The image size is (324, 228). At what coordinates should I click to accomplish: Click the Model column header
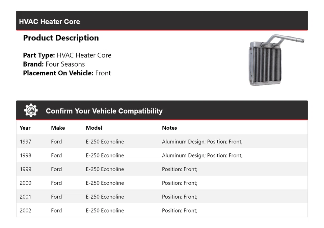[x=94, y=128]
